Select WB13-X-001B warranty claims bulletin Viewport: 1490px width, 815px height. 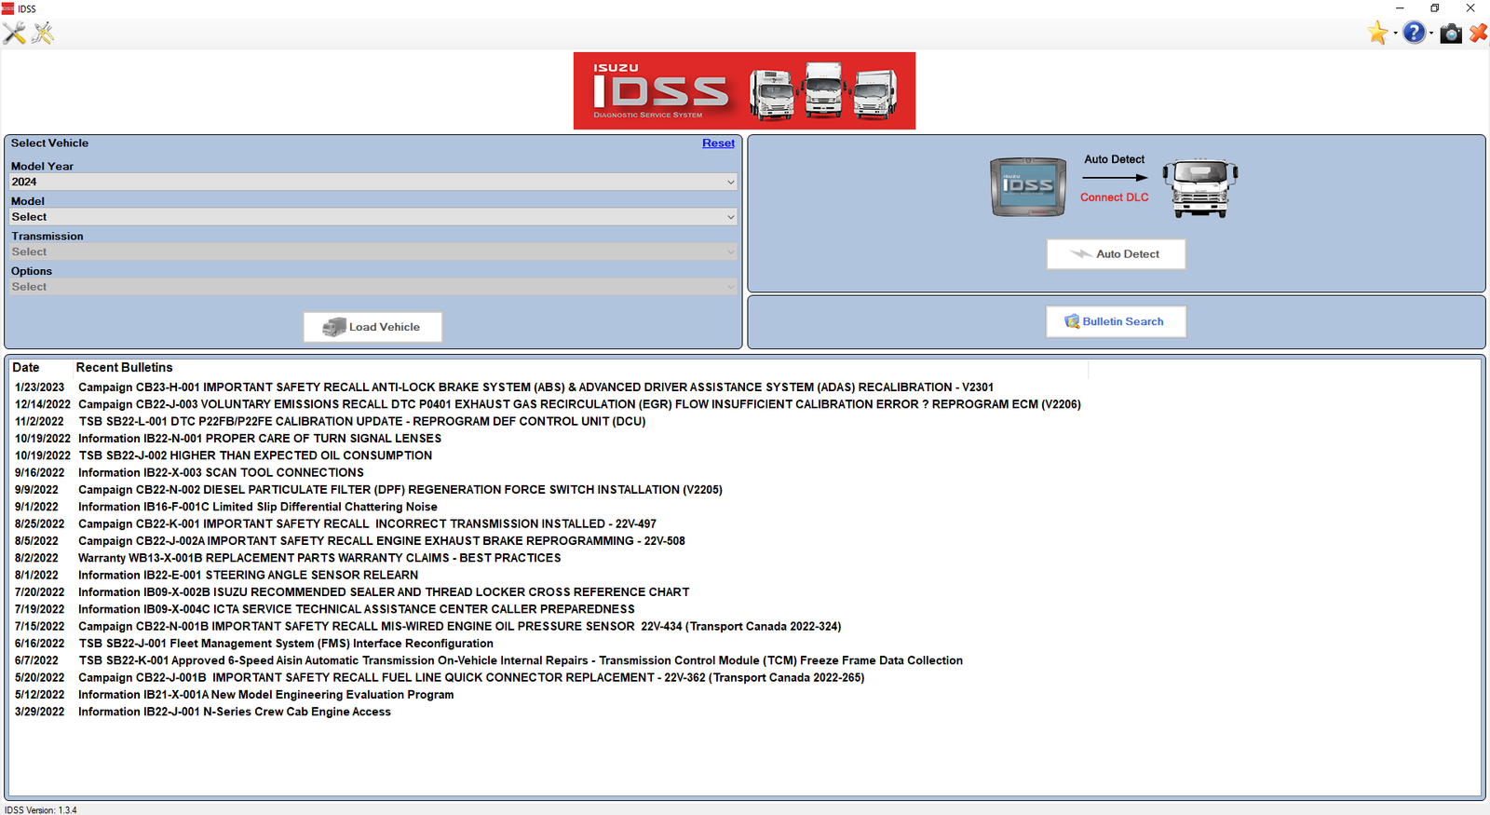[x=319, y=558]
